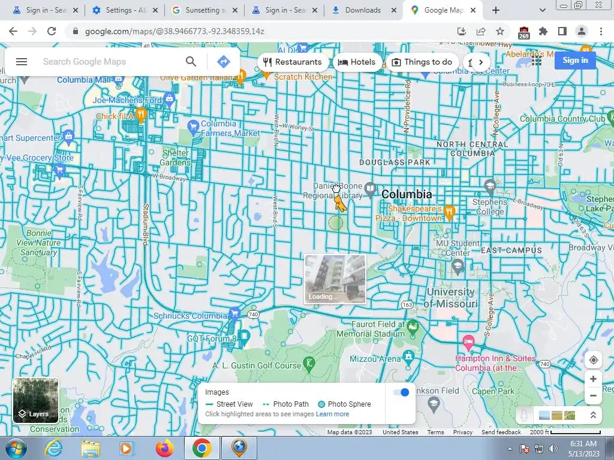This screenshot has height=460, width=614.
Task: Open Windows Explorer folder in taskbar
Action: (x=91, y=448)
